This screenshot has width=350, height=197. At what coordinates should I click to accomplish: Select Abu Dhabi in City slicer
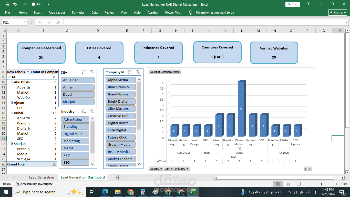(x=77, y=80)
